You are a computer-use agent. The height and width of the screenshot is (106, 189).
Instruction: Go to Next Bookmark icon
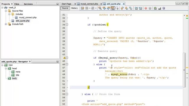point(126,8)
